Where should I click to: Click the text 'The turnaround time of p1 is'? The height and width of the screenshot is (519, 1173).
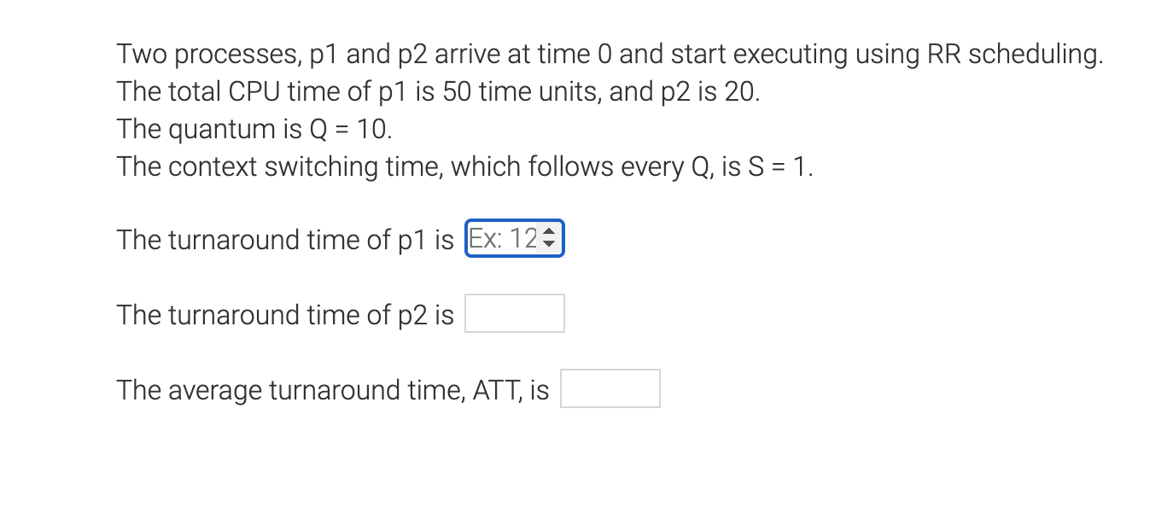286,240
